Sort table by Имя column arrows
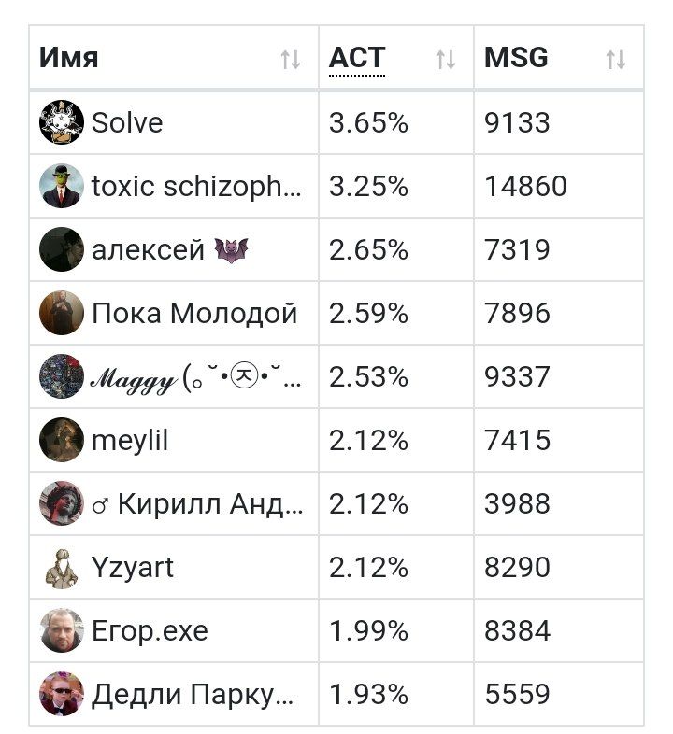The height and width of the screenshot is (734, 673). (x=290, y=60)
